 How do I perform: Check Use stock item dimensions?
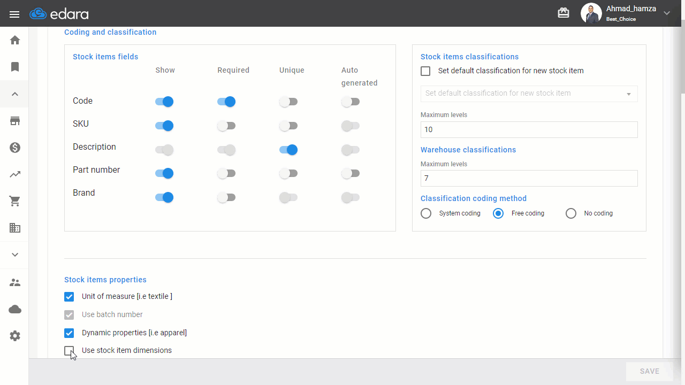click(69, 351)
